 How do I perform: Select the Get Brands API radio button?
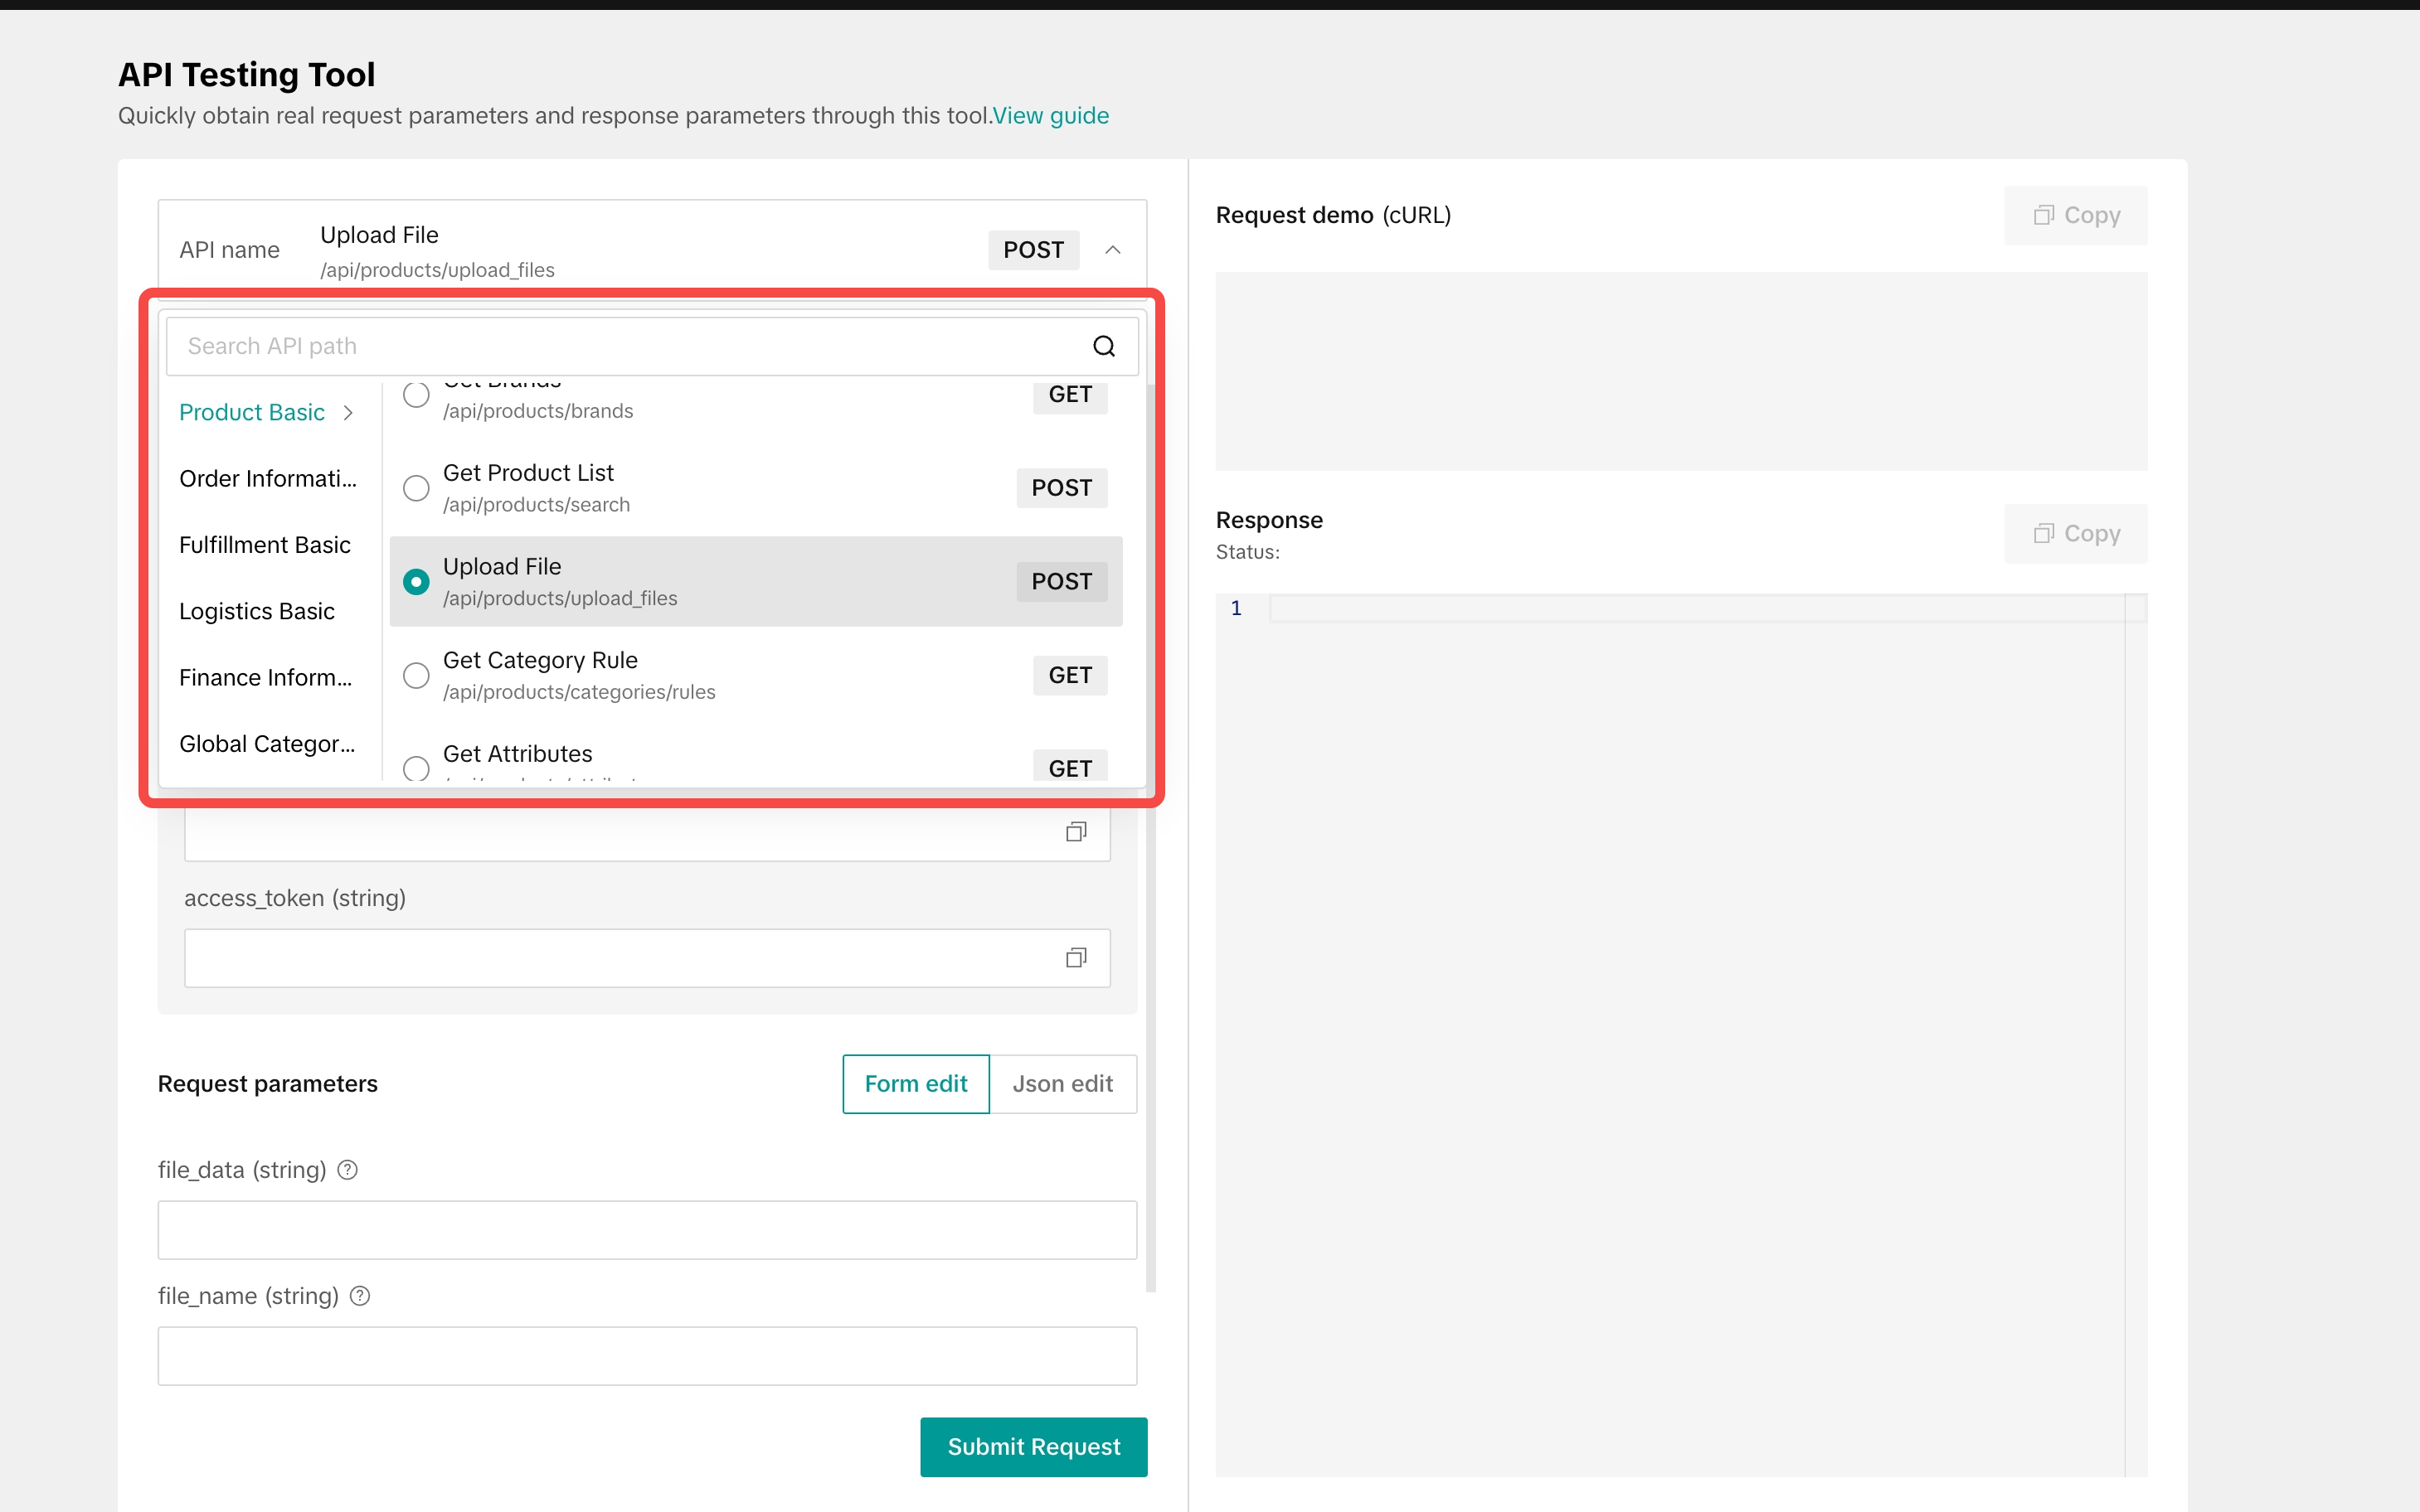pyautogui.click(x=416, y=394)
